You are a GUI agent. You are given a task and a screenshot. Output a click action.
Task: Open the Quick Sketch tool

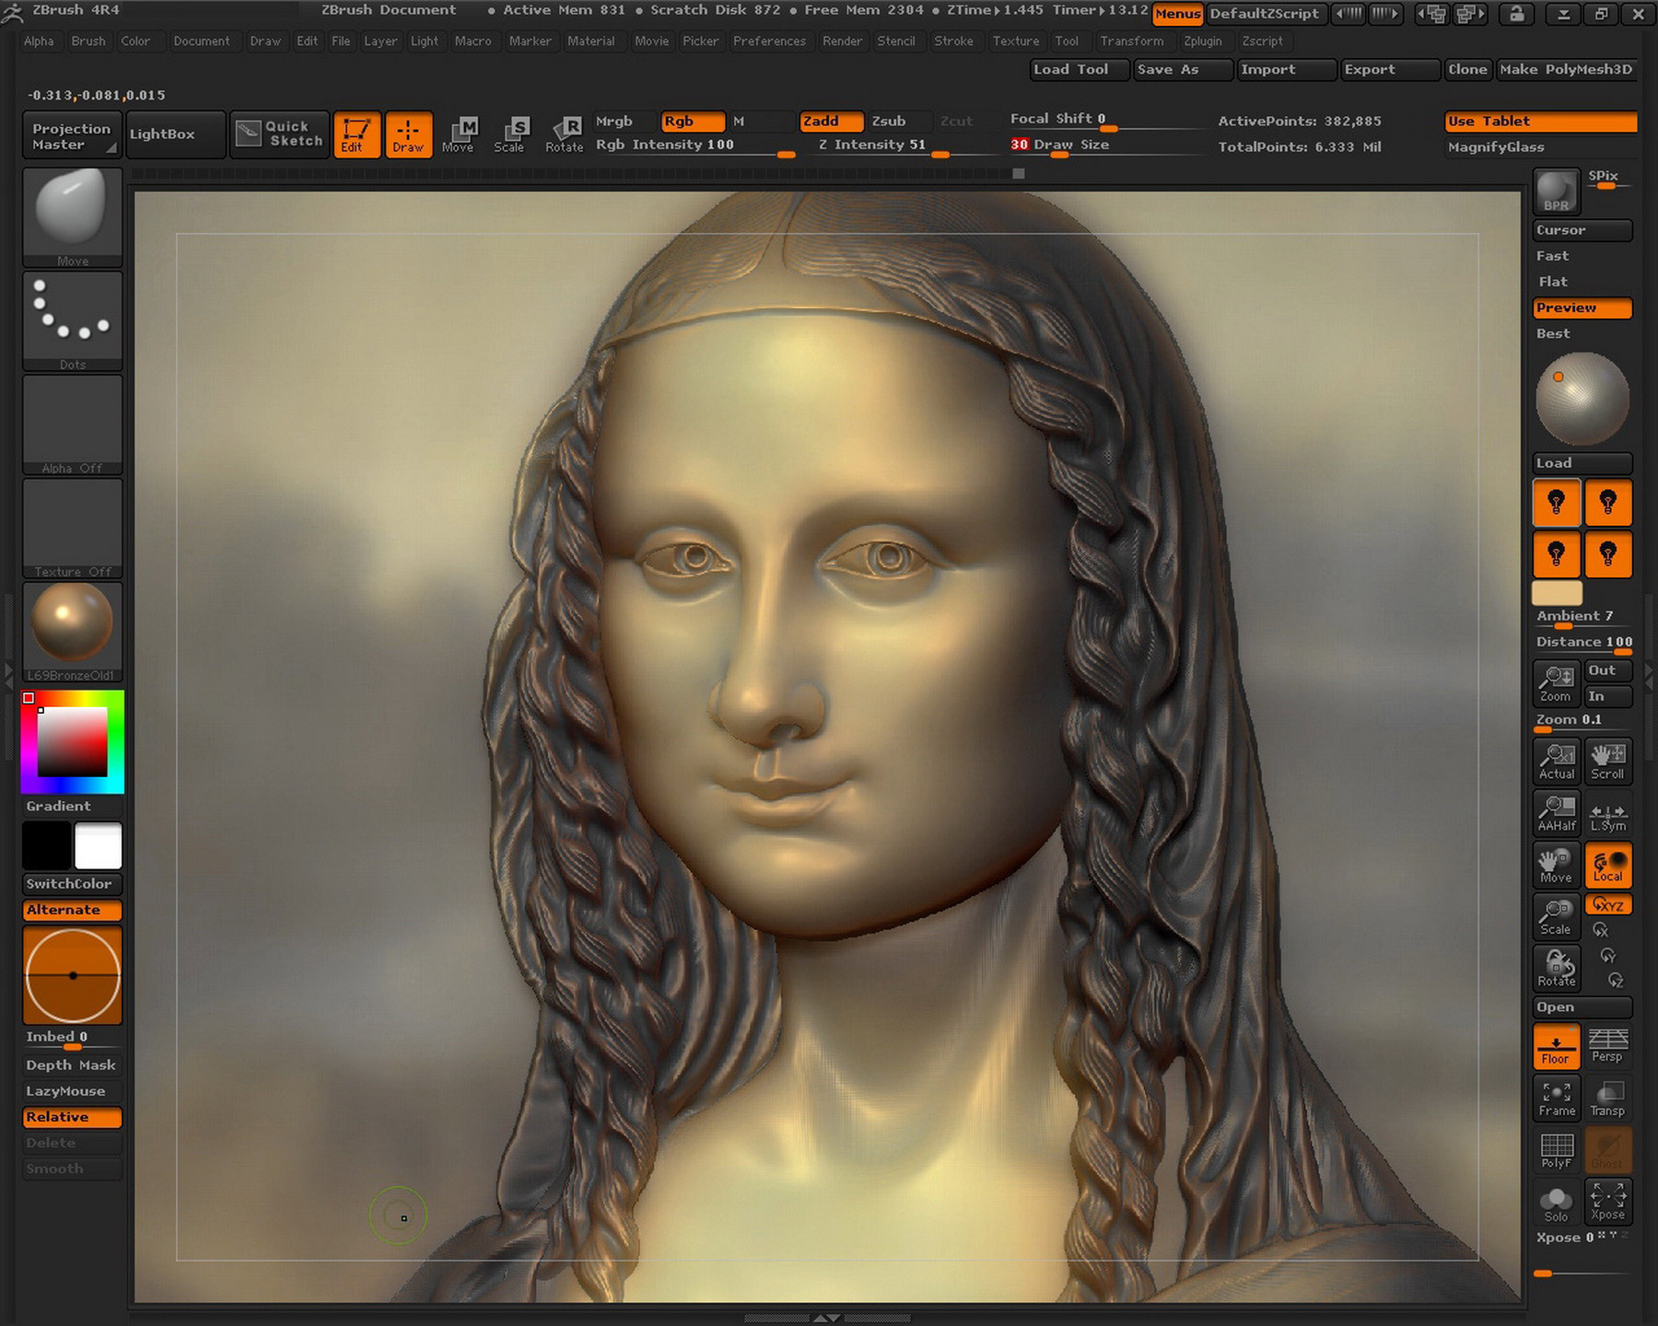click(279, 134)
